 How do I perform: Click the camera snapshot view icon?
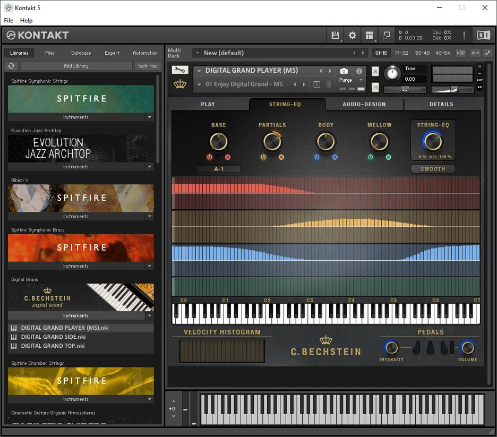(x=344, y=71)
